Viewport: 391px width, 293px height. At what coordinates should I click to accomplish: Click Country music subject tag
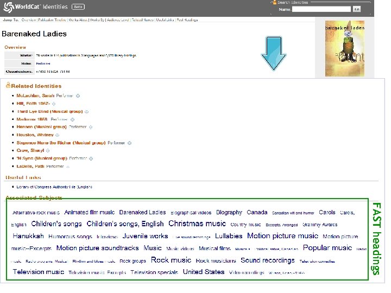point(245,225)
